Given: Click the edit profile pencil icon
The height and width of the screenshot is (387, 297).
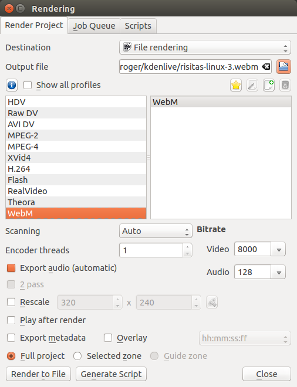Looking at the screenshot, I should pos(252,86).
